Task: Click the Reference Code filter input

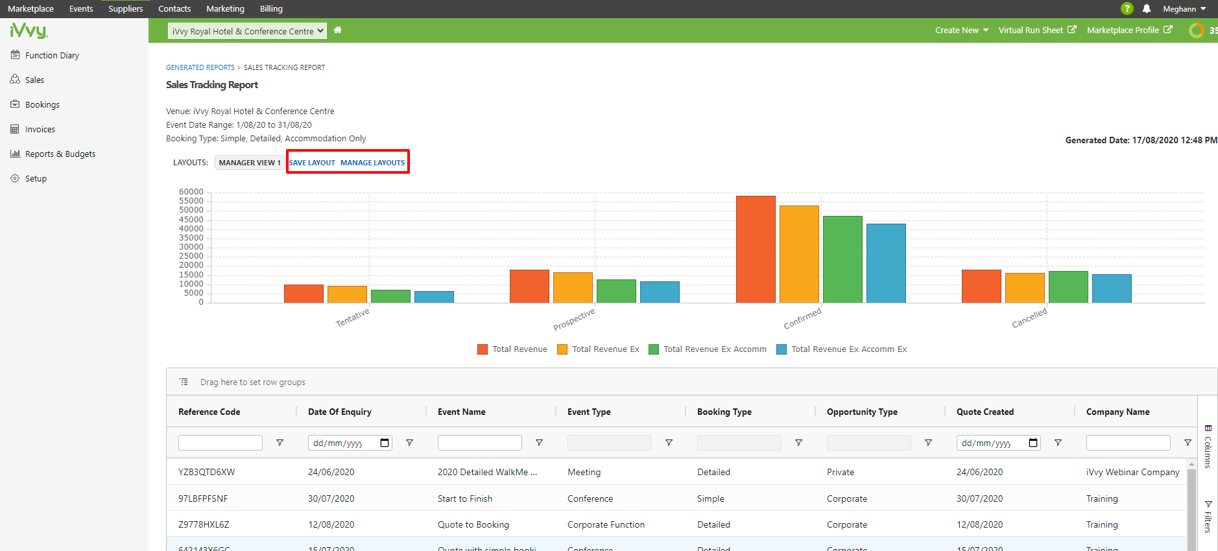Action: click(x=221, y=443)
